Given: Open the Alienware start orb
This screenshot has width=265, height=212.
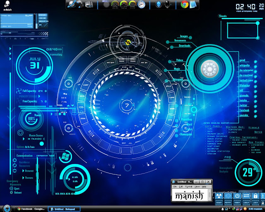Looking at the screenshot, I should coord(7,208).
